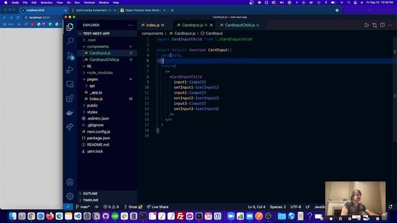
Task: Collapse the components folder
Action: pos(107,46)
